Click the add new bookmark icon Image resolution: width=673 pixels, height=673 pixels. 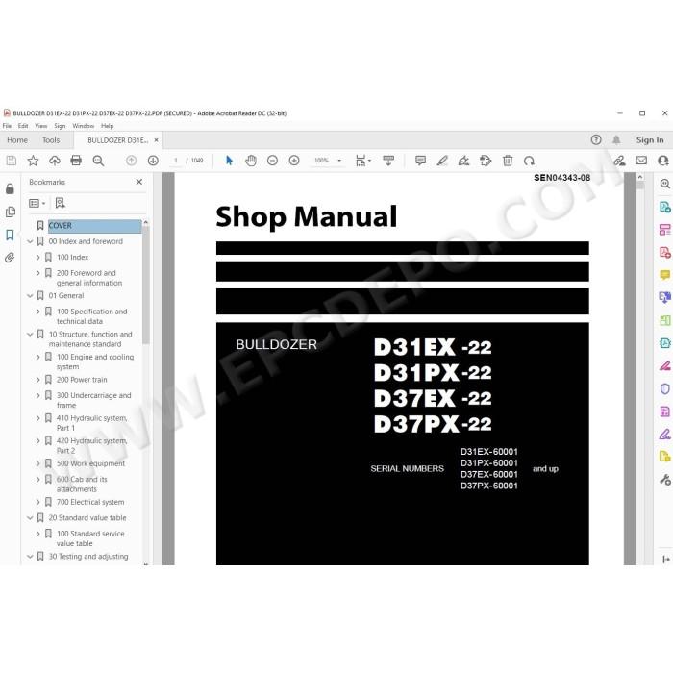tap(60, 203)
